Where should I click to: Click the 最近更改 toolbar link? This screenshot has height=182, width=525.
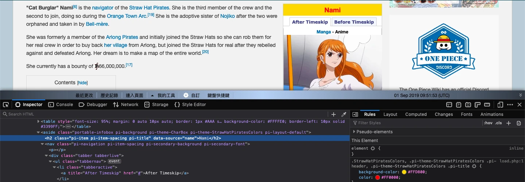pos(84,95)
